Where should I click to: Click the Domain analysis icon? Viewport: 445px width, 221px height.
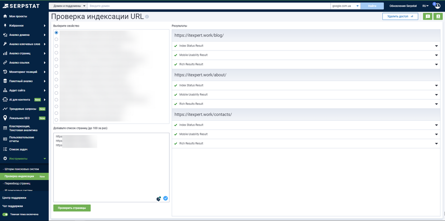pyautogui.click(x=5, y=35)
